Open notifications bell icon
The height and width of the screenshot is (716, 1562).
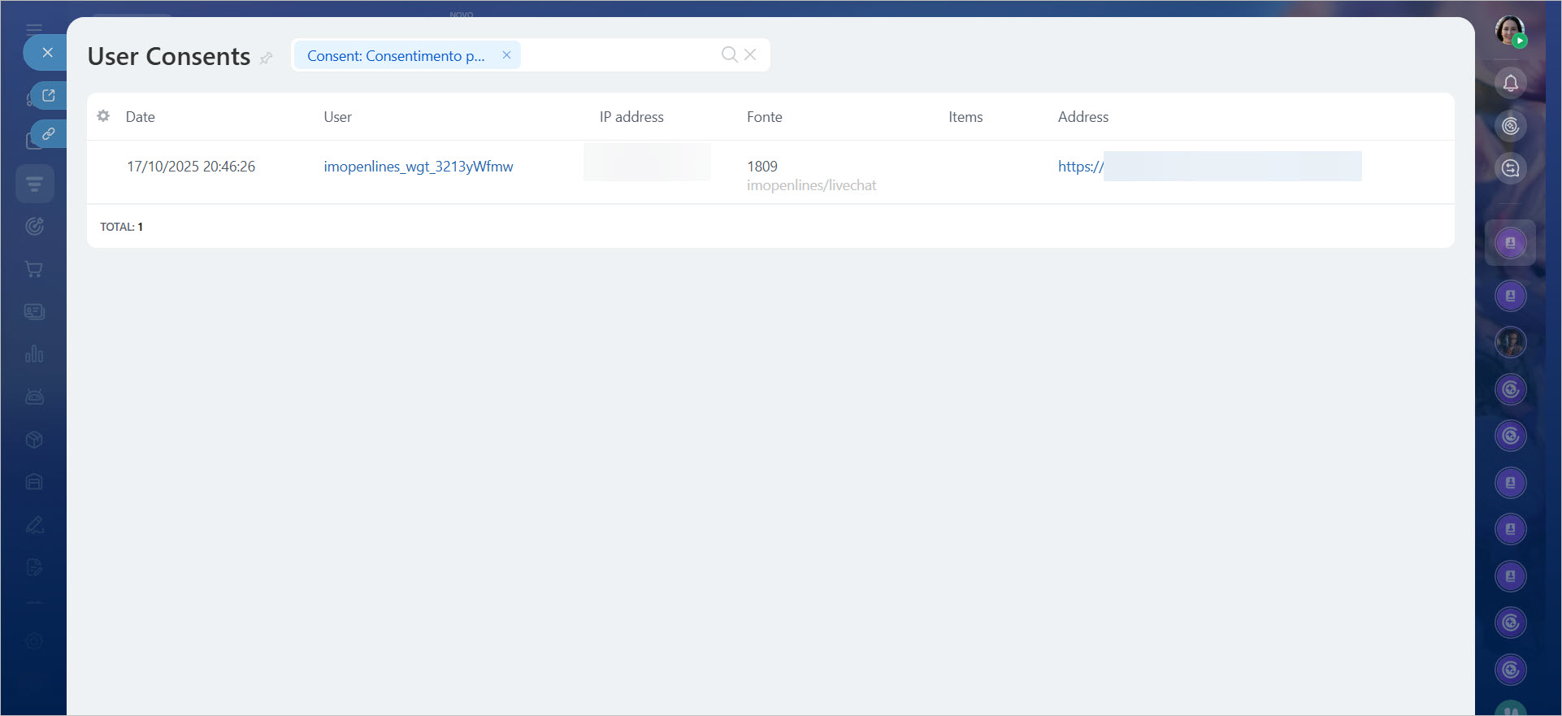(1510, 83)
